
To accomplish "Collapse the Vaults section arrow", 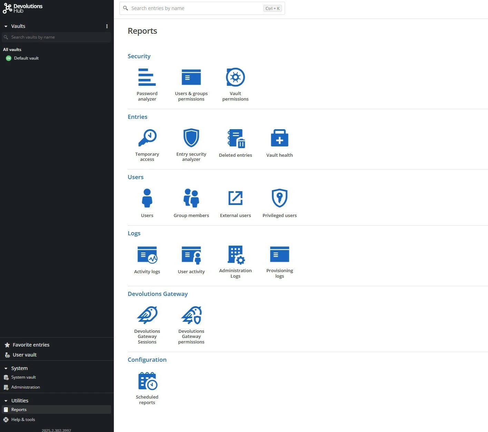I will click(6, 26).
